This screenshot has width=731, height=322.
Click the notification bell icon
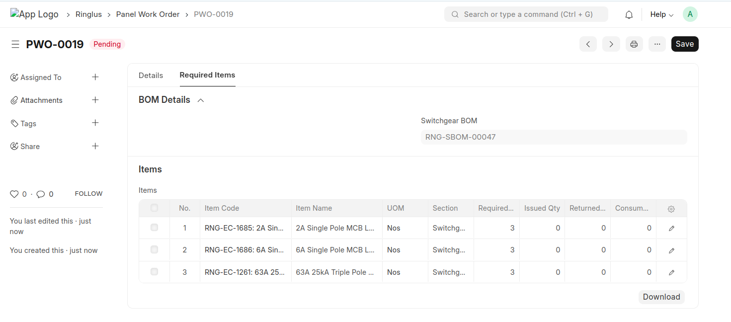coord(629,15)
